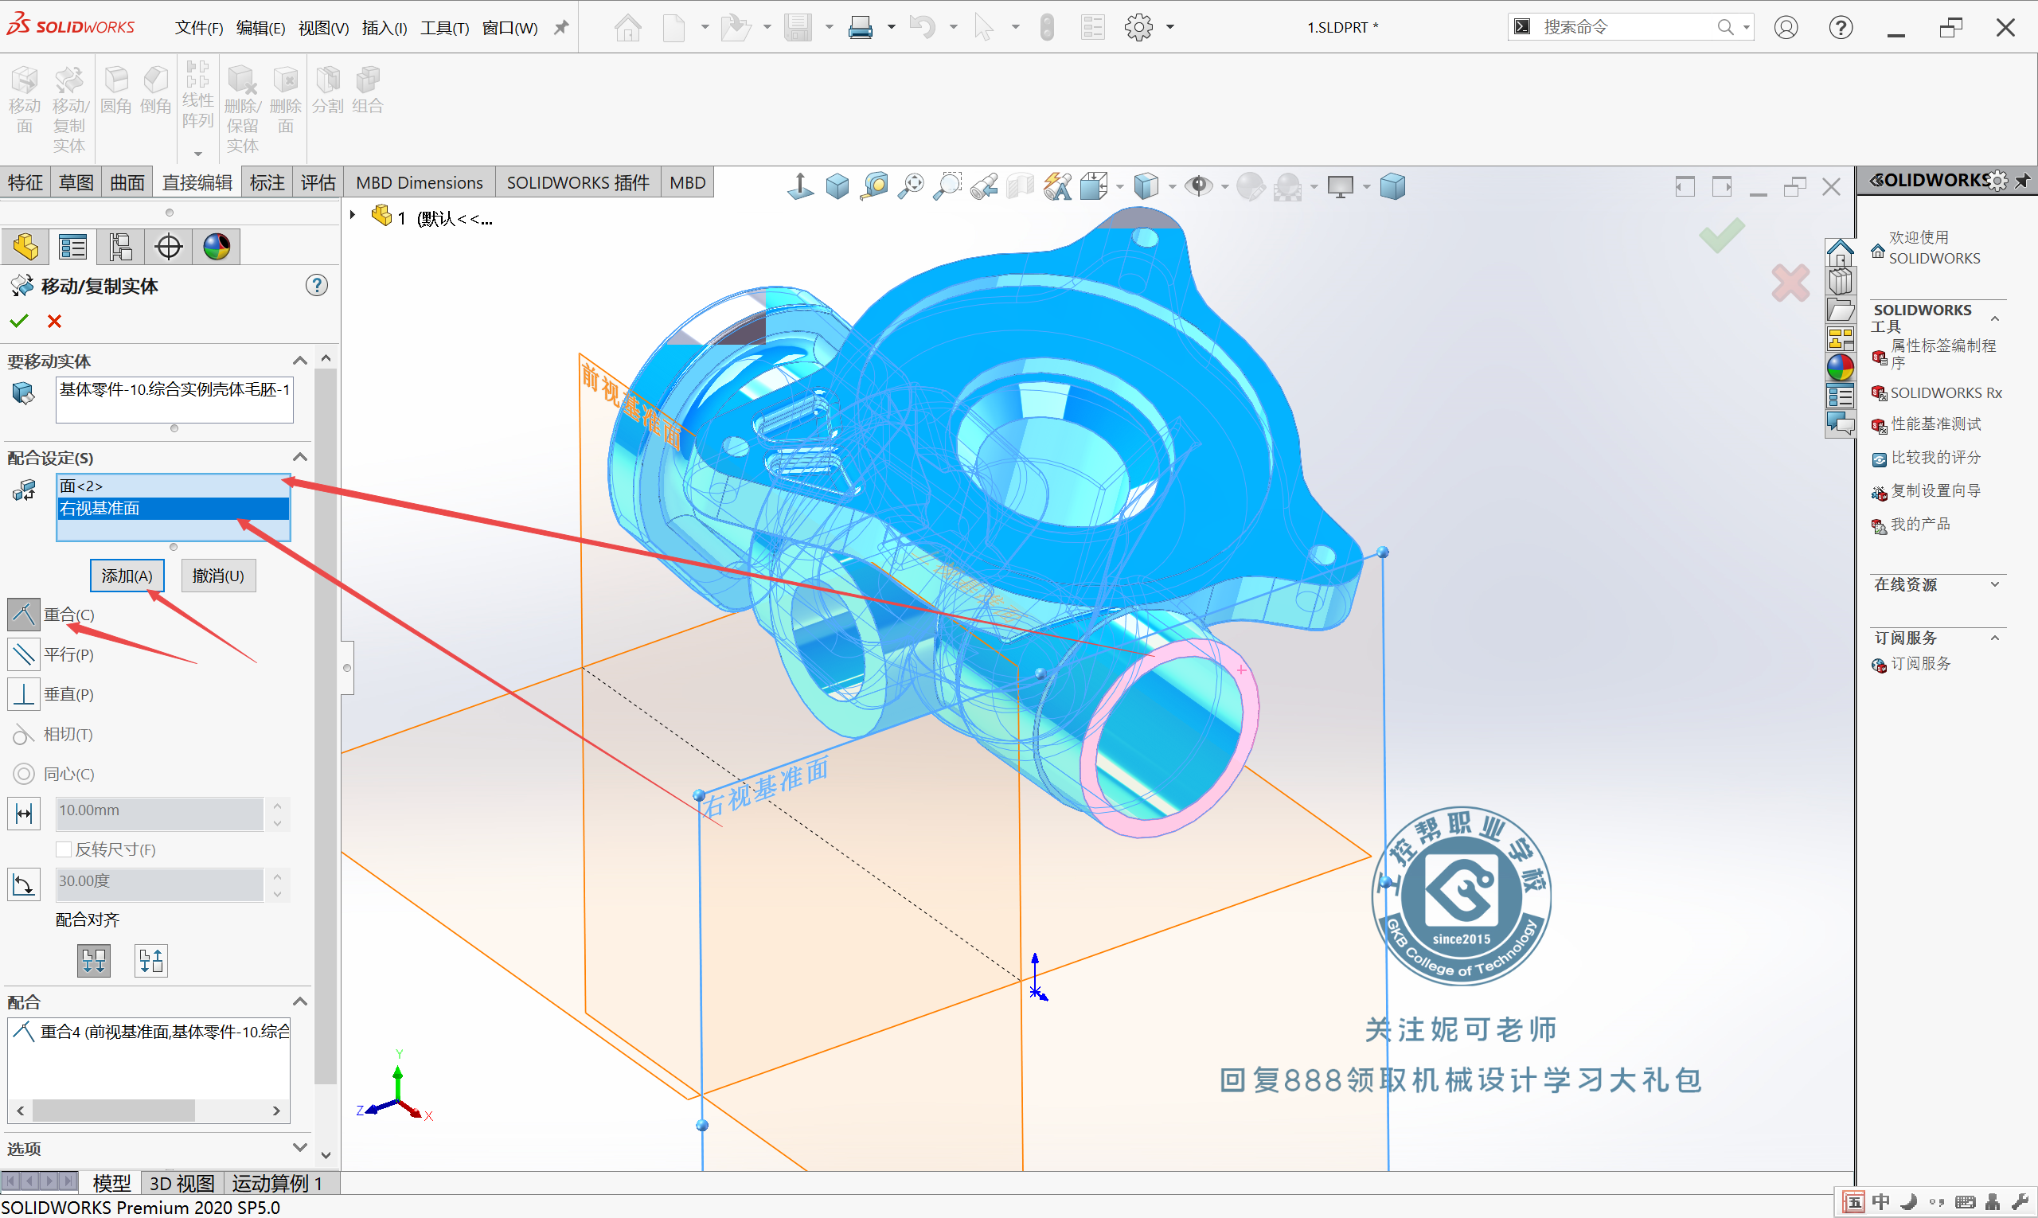
Task: Select the Tangent (相切) mate type
Action: click(x=24, y=734)
